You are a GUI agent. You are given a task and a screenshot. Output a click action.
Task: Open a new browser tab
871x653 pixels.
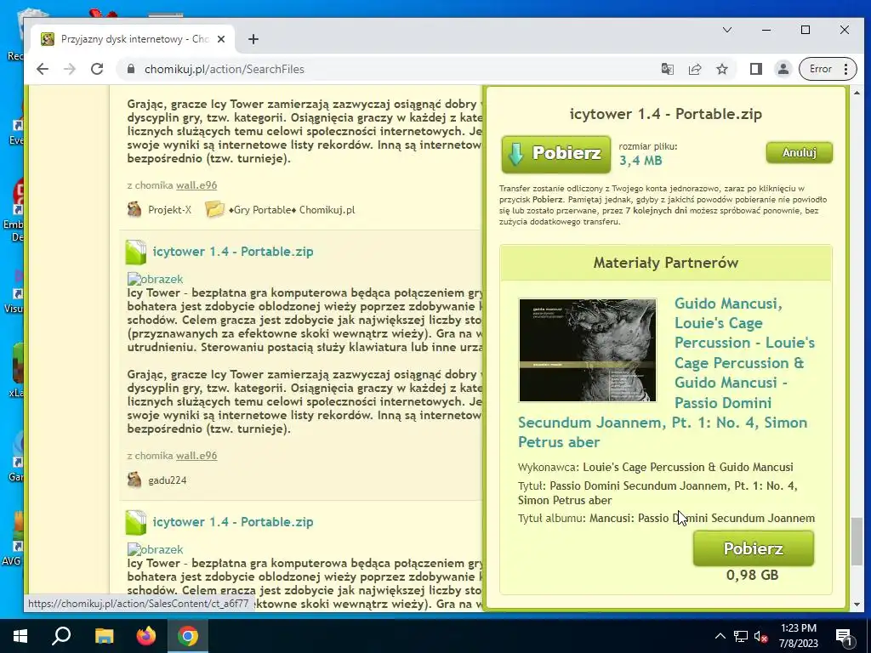253,39
